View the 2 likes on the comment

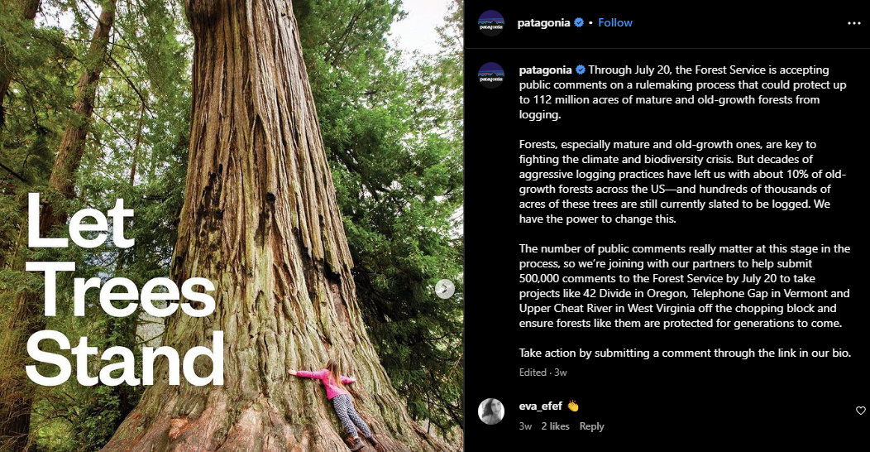[555, 426]
